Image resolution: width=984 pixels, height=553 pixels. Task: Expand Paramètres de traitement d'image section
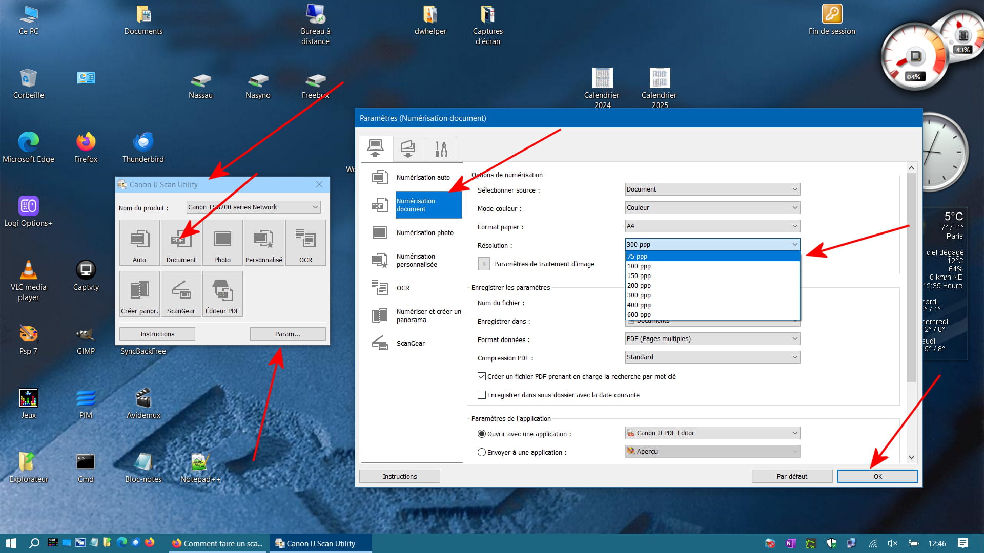[x=484, y=264]
